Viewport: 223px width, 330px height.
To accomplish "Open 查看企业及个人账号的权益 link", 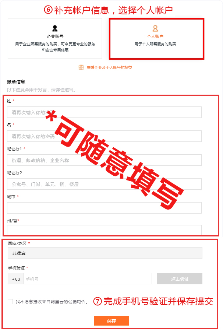I will 109,67.
